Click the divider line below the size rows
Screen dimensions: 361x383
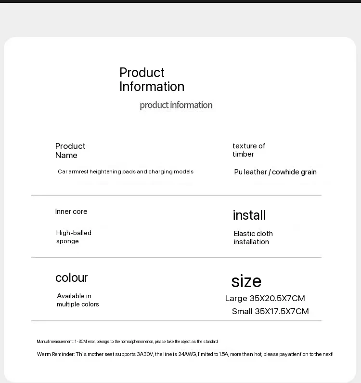(176, 320)
